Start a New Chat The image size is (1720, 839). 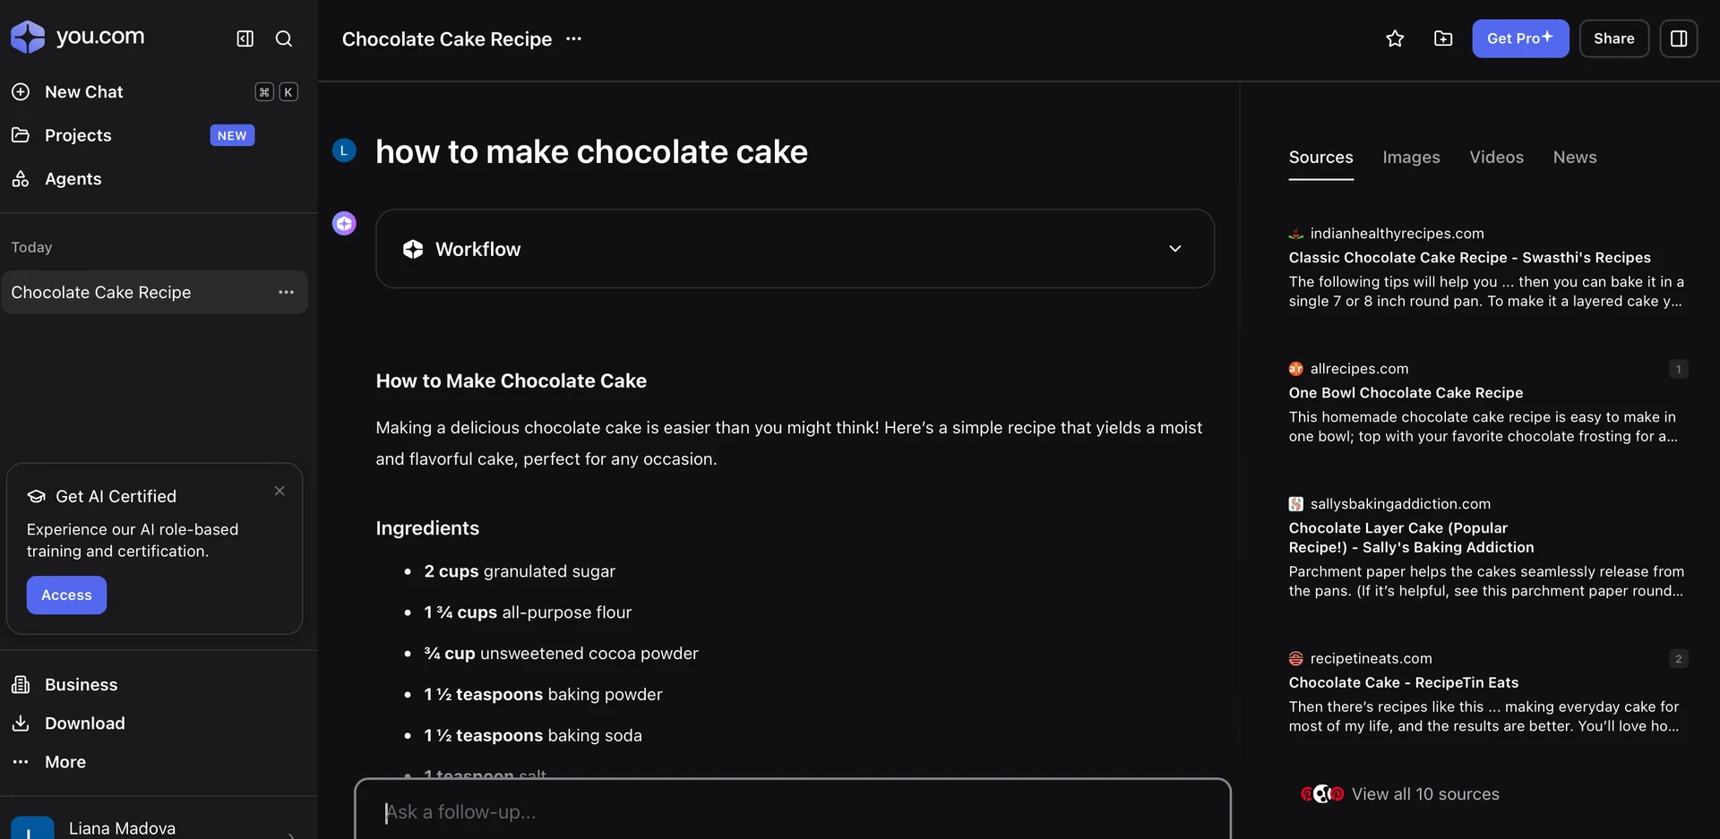[x=83, y=91]
